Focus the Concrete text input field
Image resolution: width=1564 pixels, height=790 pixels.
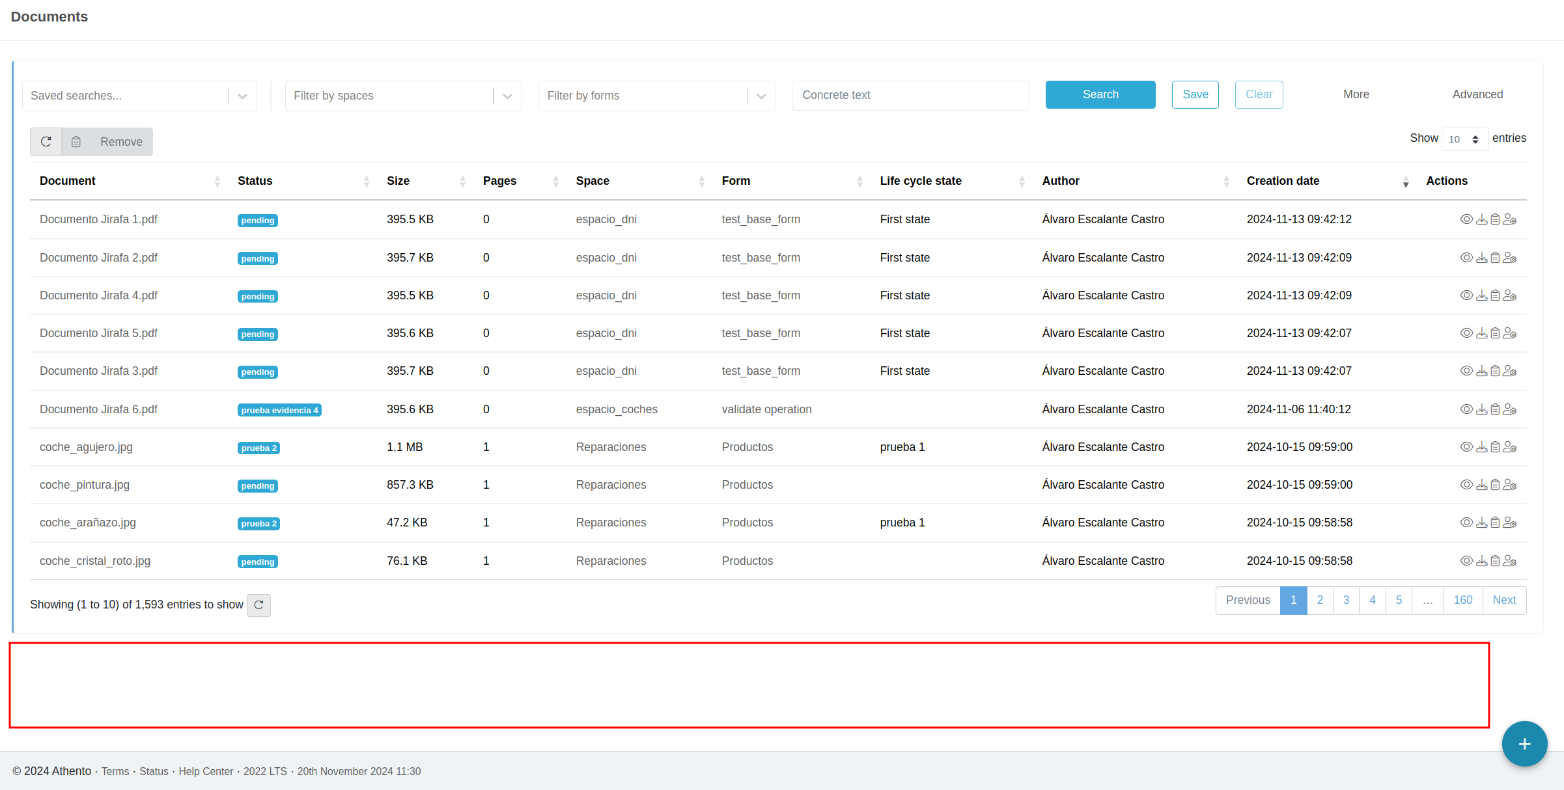click(910, 95)
